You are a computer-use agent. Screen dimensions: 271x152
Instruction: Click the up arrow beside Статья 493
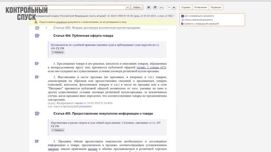point(46,28)
